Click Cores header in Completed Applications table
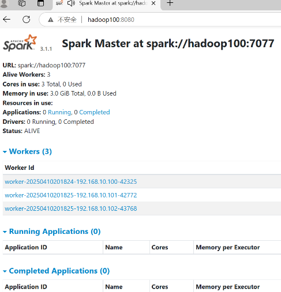This screenshot has width=281, height=292. 160,287
